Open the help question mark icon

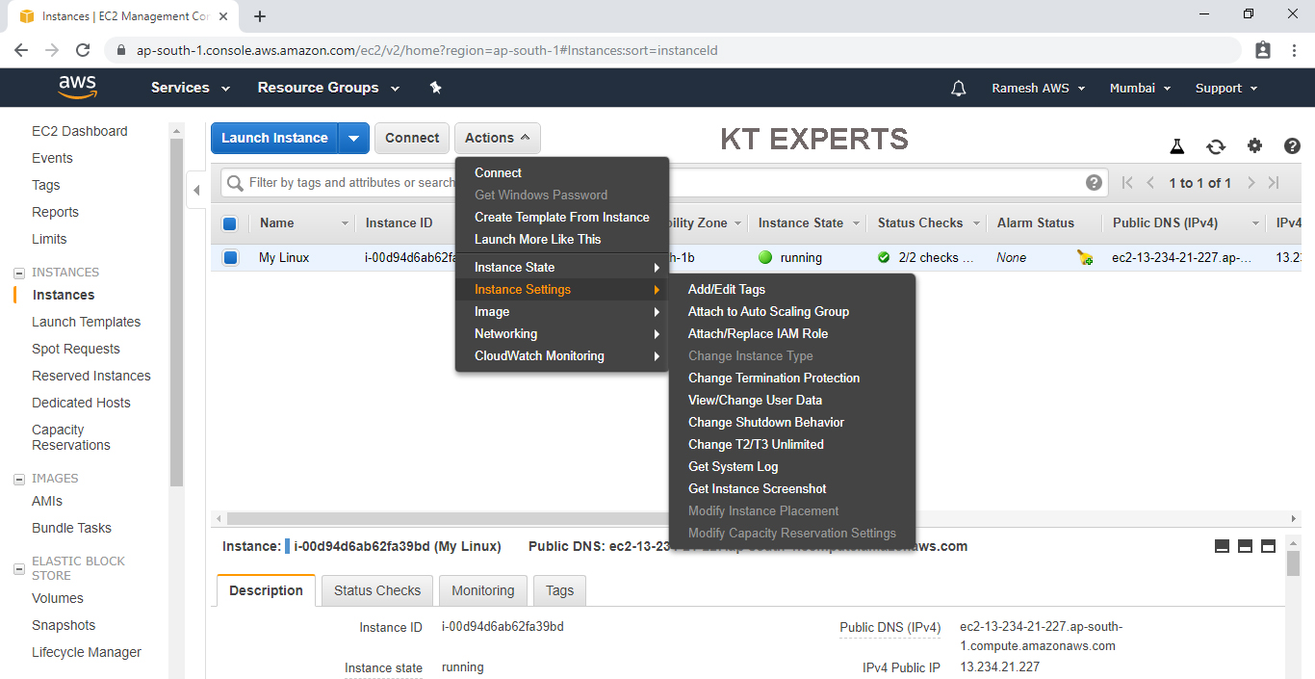tap(1293, 146)
